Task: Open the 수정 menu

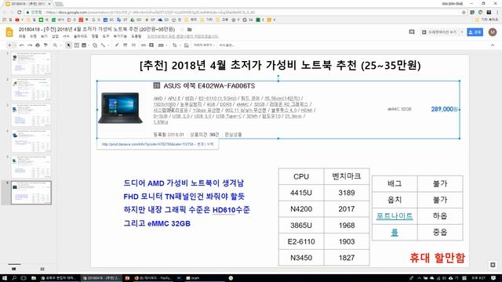Action: (x=33, y=37)
